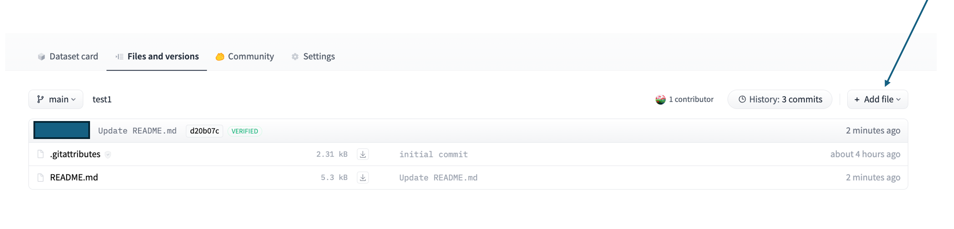954x229 pixels.
Task: Download the .gitattributes file
Action: coord(362,154)
